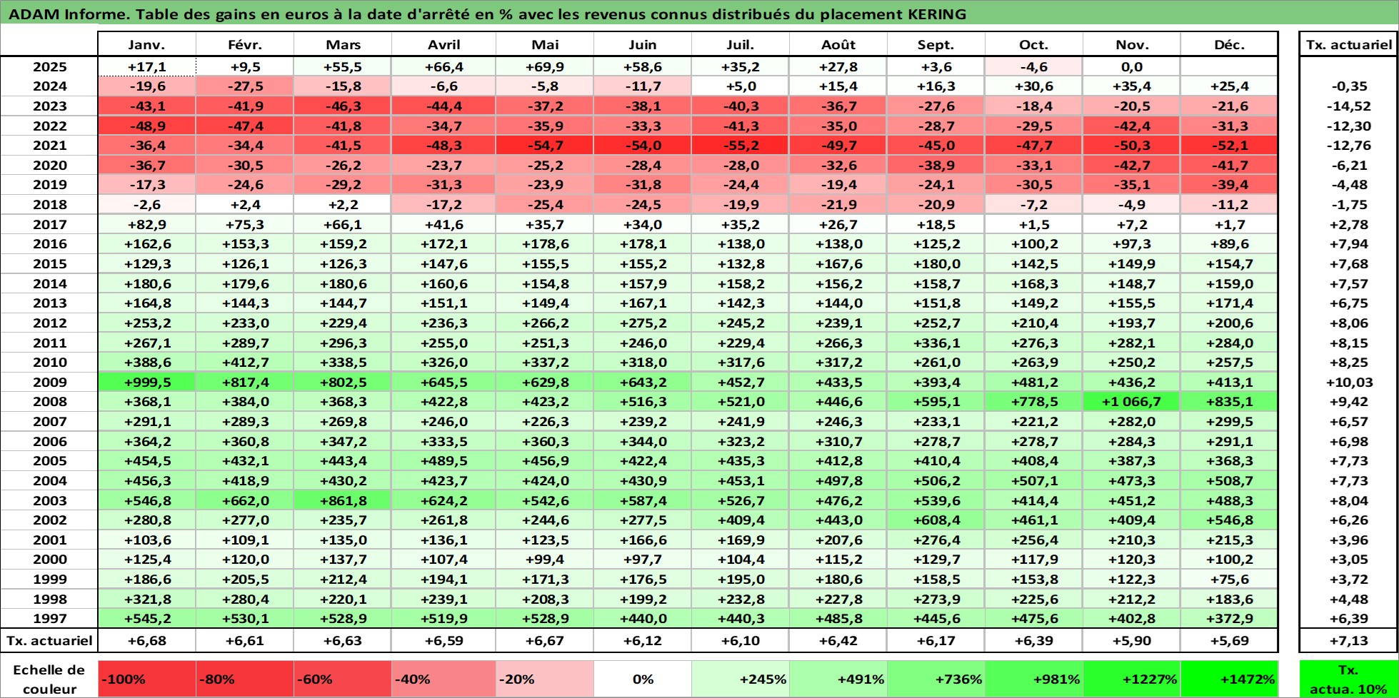The width and height of the screenshot is (1399, 698).
Task: Click the Déc. column header
Action: [x=1230, y=44]
